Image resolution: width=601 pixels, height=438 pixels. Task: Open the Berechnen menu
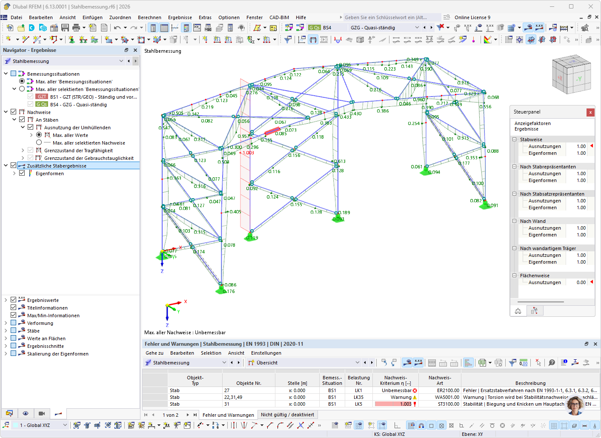click(x=149, y=17)
